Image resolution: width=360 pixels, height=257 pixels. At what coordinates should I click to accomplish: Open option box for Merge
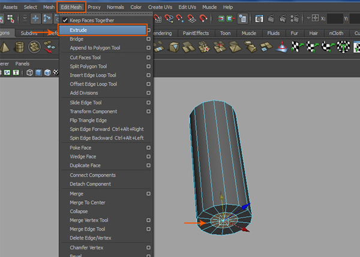coord(148,193)
